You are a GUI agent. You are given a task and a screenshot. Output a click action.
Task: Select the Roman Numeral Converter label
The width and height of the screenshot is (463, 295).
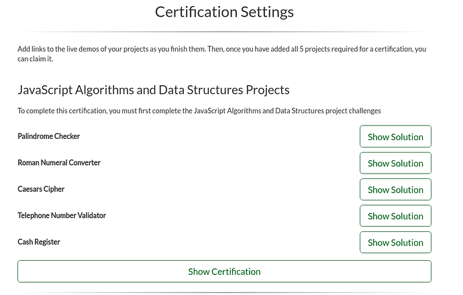[x=59, y=163]
